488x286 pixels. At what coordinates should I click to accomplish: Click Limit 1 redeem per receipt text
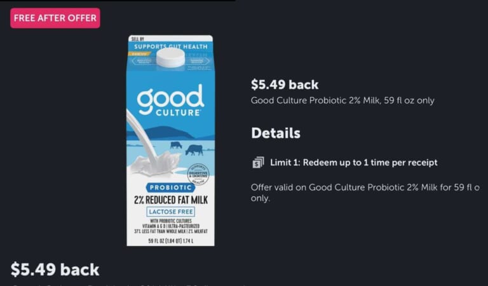pyautogui.click(x=353, y=163)
